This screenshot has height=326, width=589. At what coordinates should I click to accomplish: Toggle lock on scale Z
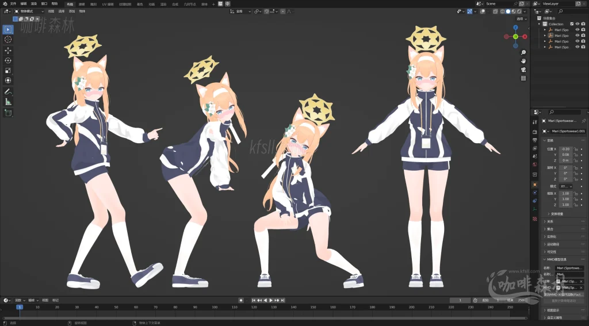coord(575,205)
